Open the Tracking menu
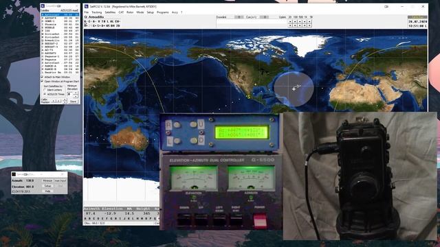This screenshot has height=247, width=440. coord(96,12)
